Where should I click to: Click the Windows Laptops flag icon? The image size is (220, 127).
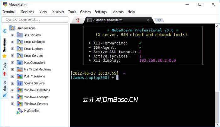19,97
